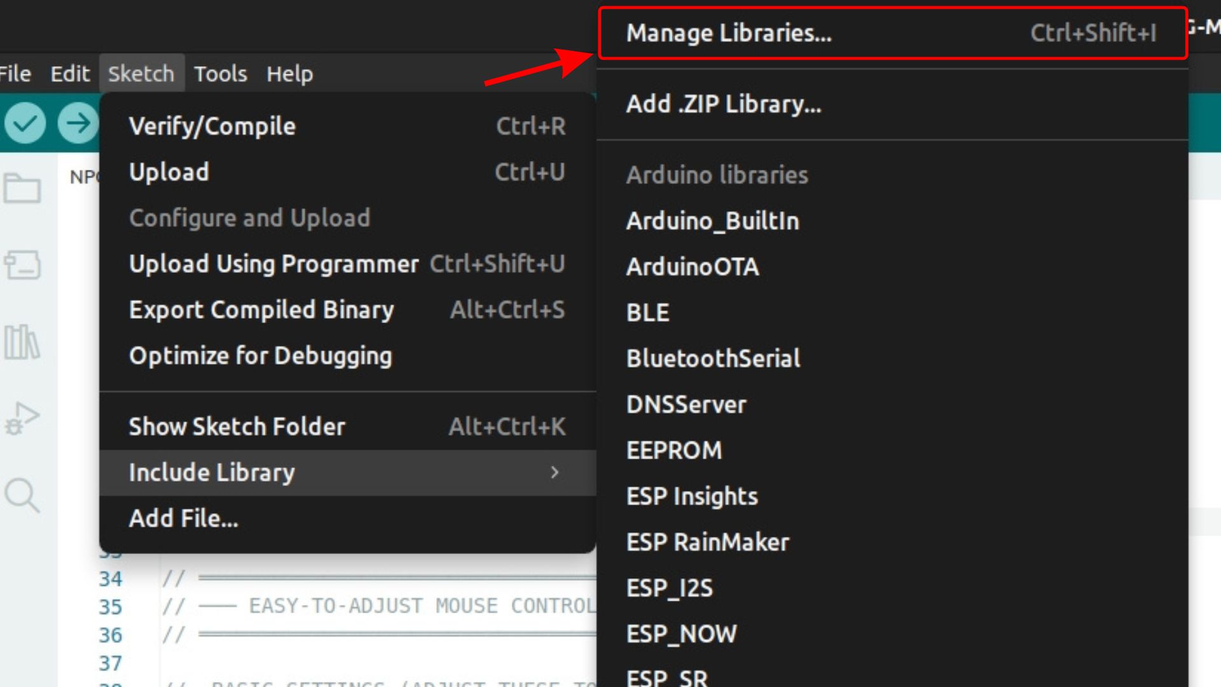Open the Debug sidebar icon
Viewport: 1221px width, 687px height.
22,419
